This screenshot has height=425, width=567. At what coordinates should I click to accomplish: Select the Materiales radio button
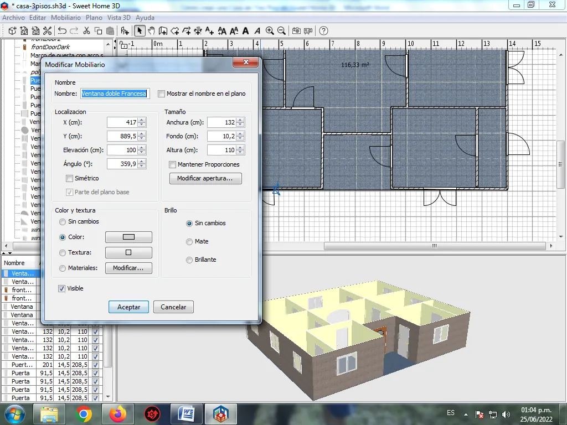click(x=63, y=268)
